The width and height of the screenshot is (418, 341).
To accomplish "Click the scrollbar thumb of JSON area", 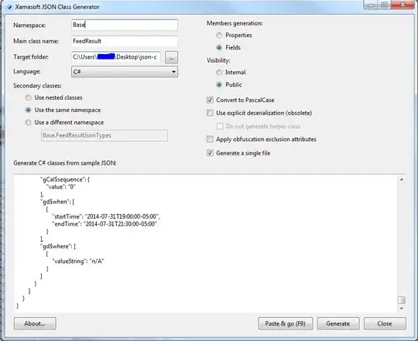I will tap(402, 300).
